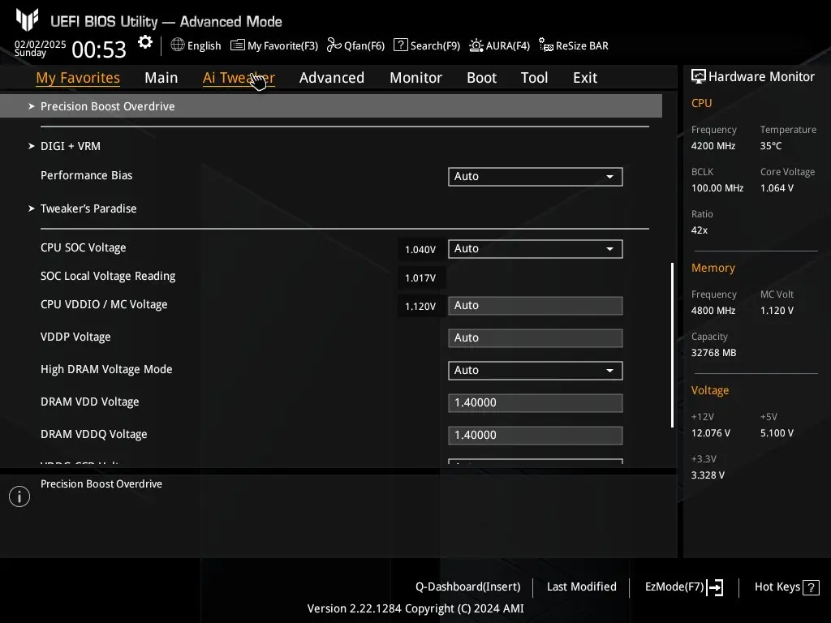Switch to the Boot tab
Screen dimensions: 831x623
click(x=482, y=77)
